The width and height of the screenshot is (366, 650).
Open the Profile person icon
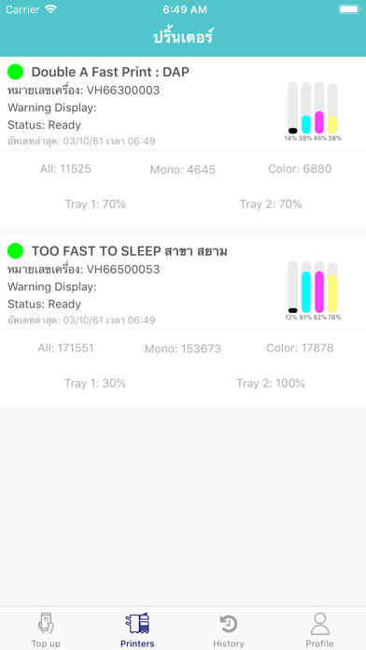[x=319, y=624]
